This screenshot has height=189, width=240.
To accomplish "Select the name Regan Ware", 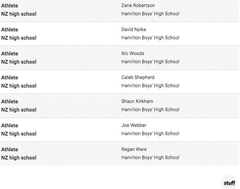I will click(x=134, y=149).
